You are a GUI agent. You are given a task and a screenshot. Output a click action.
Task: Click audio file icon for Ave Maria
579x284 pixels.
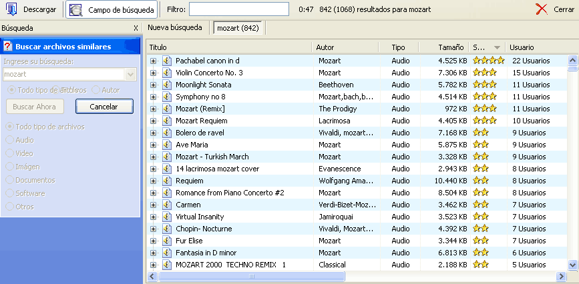[x=167, y=145]
